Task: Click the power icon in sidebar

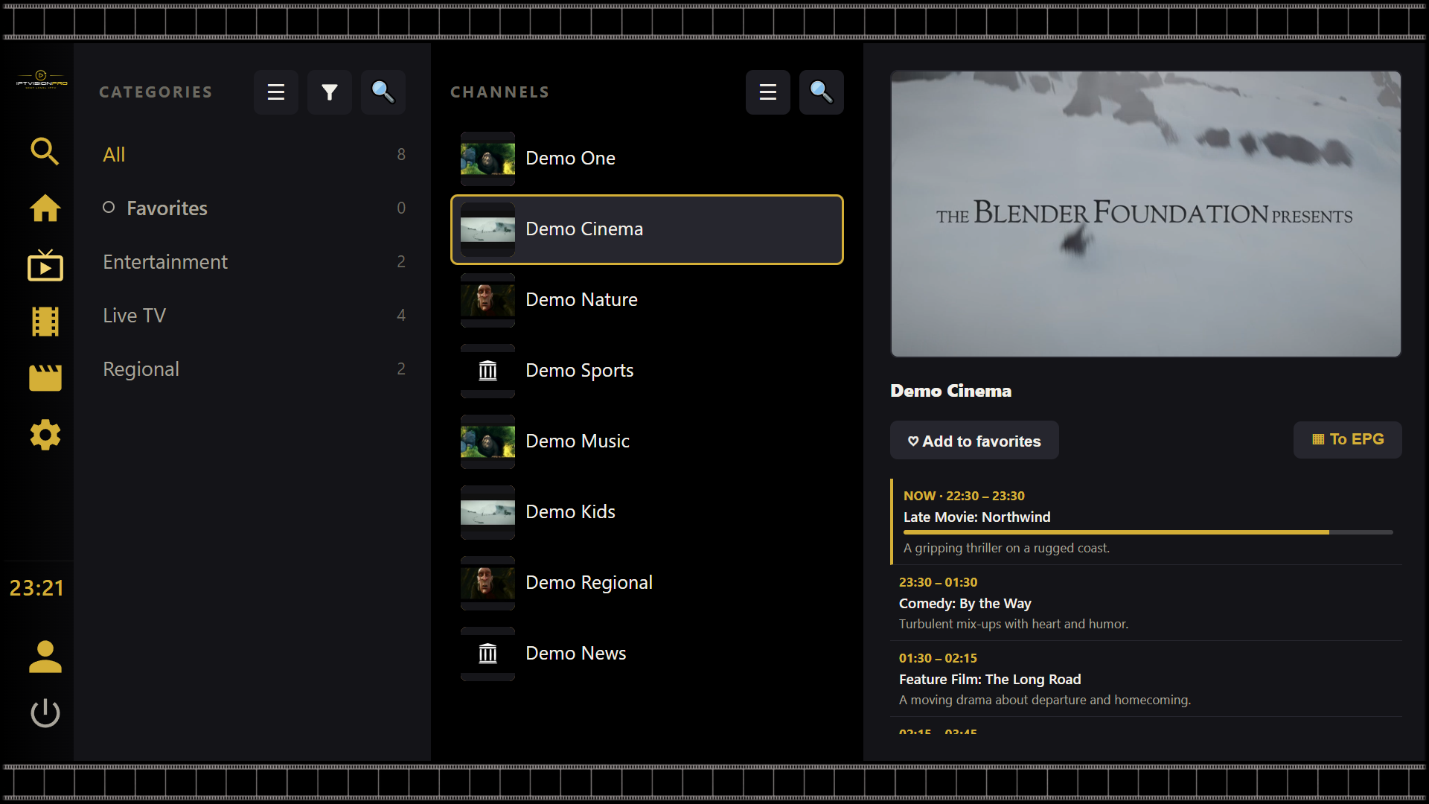Action: click(x=45, y=713)
